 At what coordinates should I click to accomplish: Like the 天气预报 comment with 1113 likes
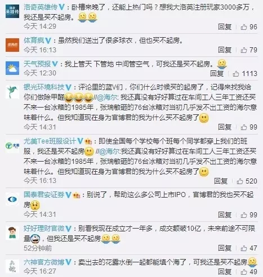236,74
